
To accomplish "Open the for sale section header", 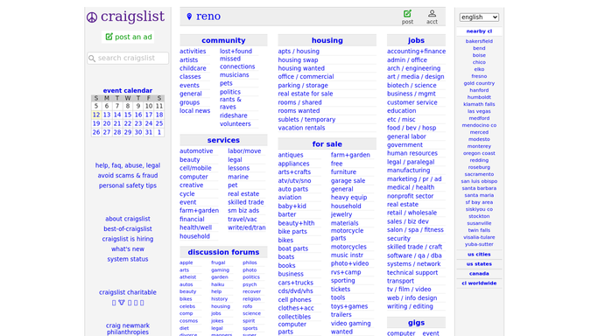I will [x=327, y=144].
